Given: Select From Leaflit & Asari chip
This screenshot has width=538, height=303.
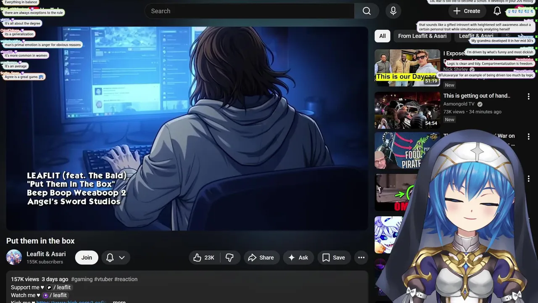Looking at the screenshot, I should tap(422, 36).
